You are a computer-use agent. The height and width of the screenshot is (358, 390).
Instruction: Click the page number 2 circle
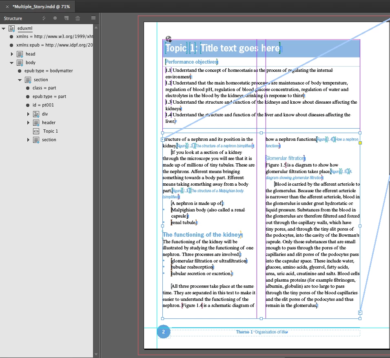(164, 331)
